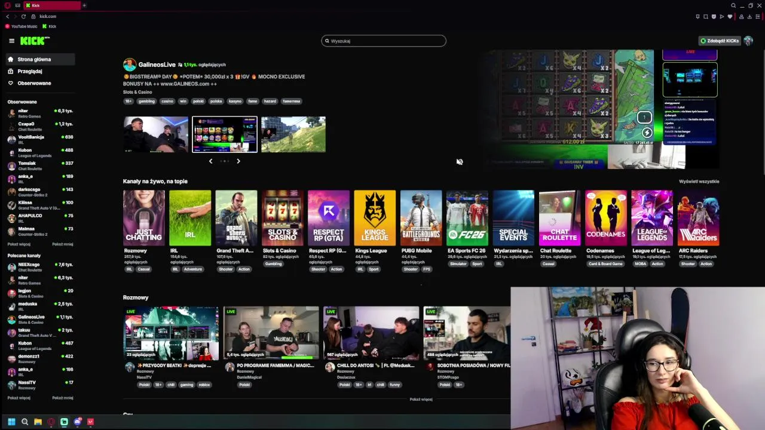Viewport: 765px width, 430px height.
Task: Open Opera ad blocker shield icon
Action: [714, 17]
